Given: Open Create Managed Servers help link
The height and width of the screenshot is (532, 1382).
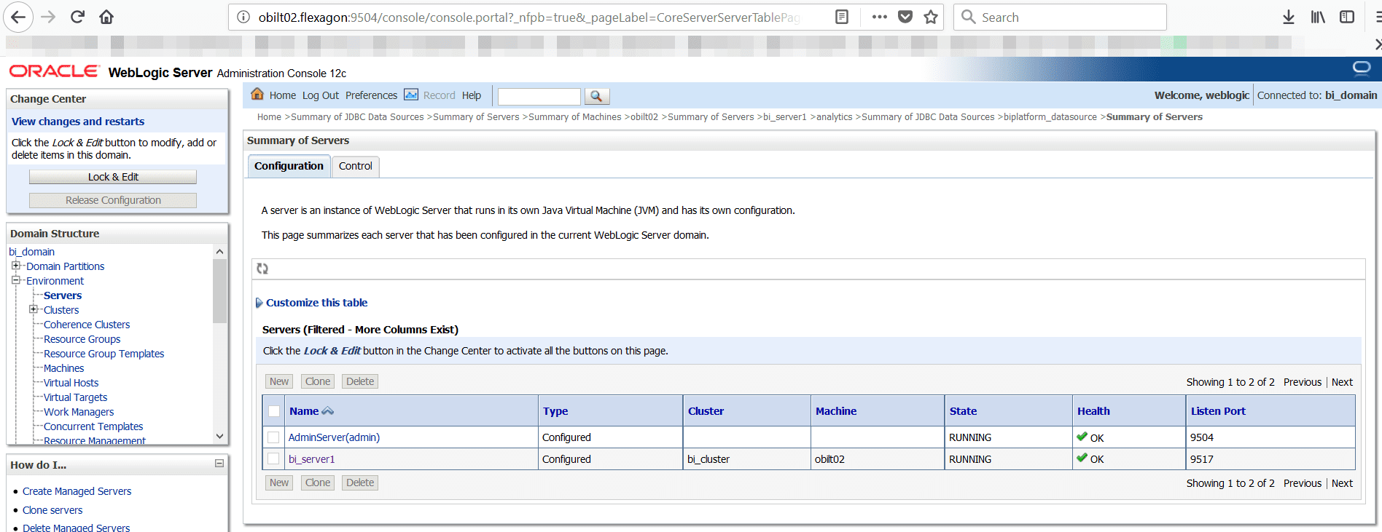Looking at the screenshot, I should (x=77, y=491).
